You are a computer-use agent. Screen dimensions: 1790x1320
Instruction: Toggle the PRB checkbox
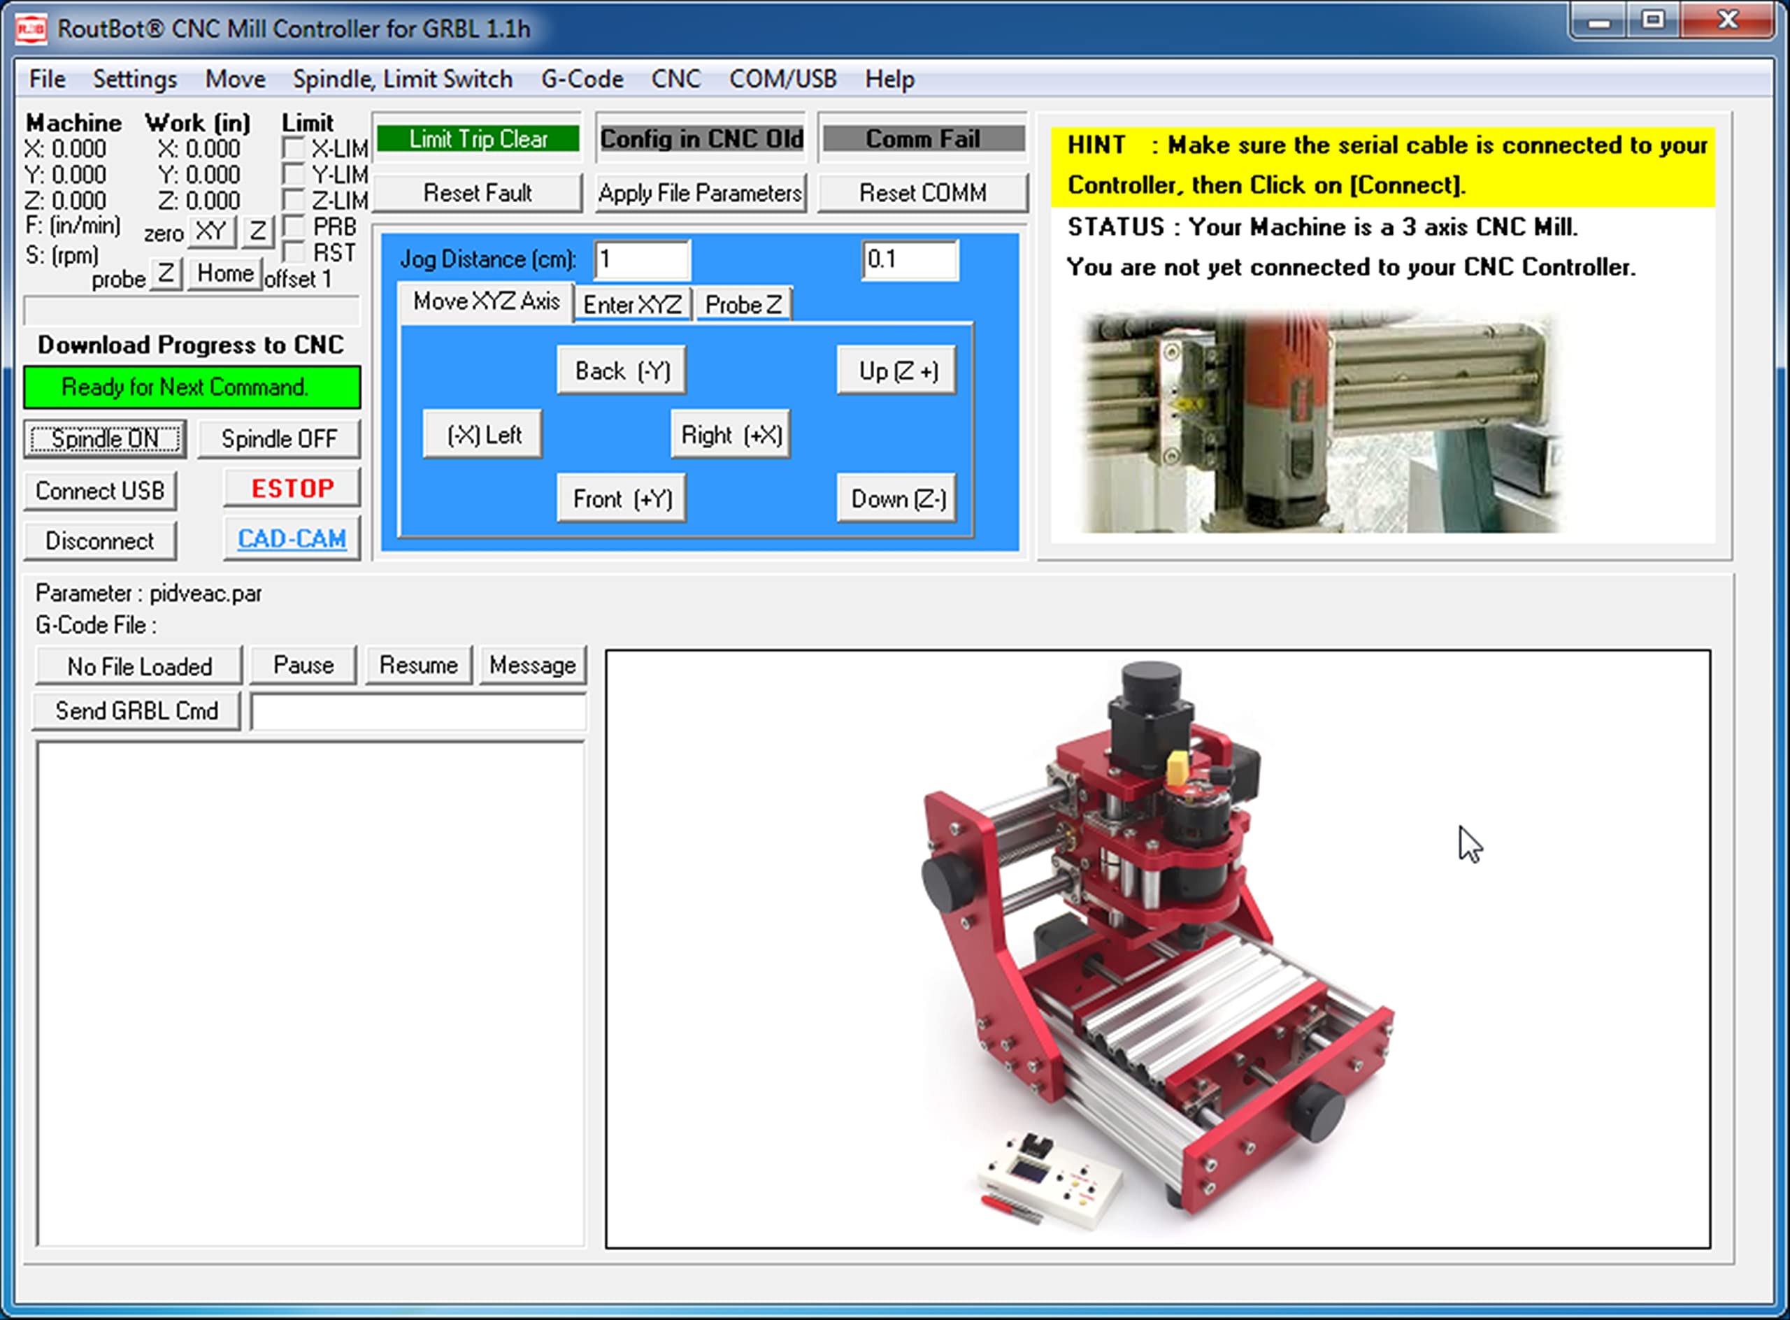pos(294,226)
